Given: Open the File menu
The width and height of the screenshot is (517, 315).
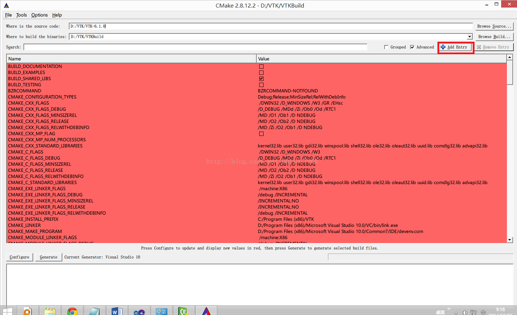Looking at the screenshot, I should (8, 15).
